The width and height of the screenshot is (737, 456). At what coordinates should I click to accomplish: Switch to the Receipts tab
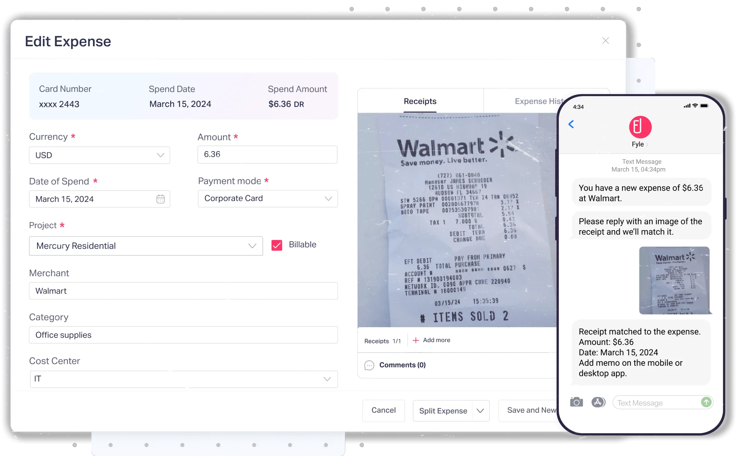(x=420, y=101)
